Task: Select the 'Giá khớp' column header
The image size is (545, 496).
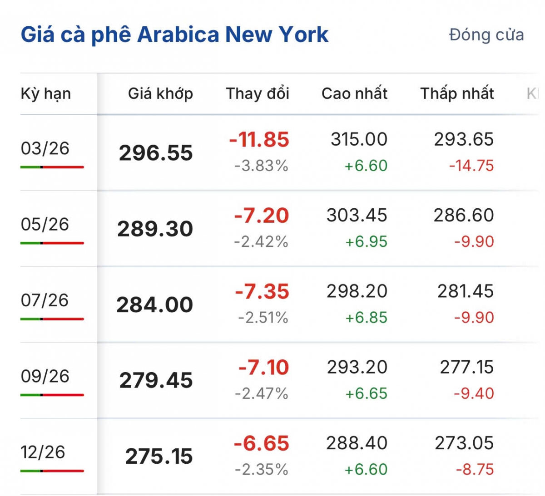Action: click(160, 94)
